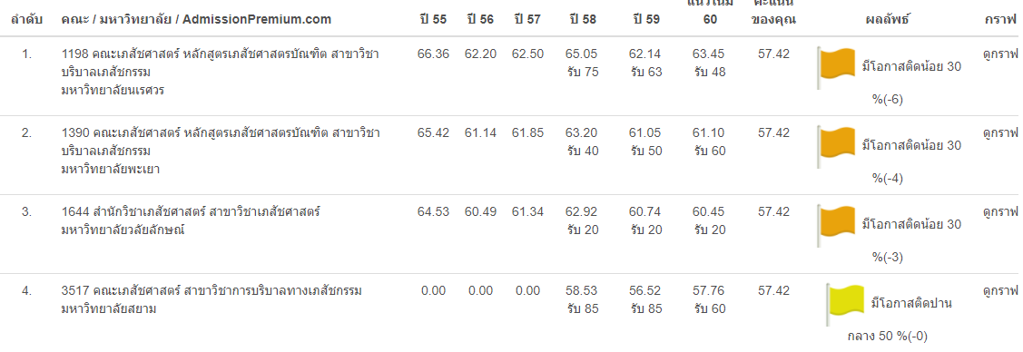Click the ผลลัพธ์ column header

coord(888,20)
